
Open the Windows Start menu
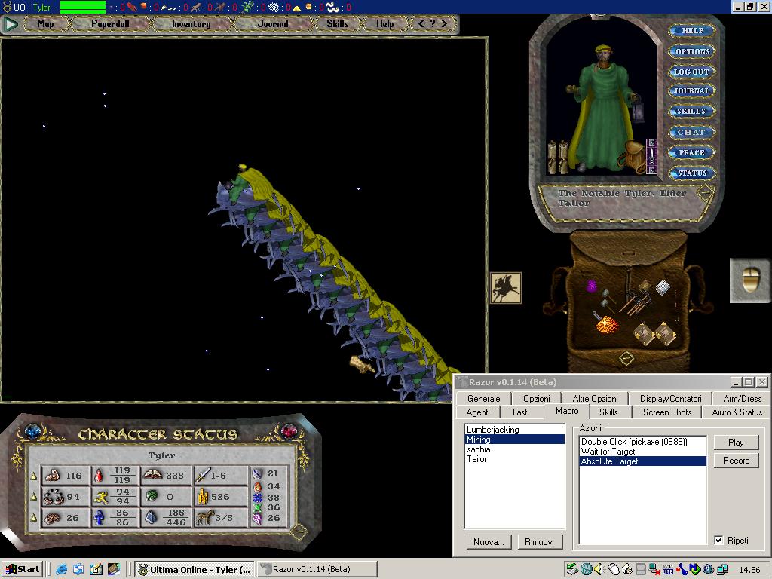pyautogui.click(x=22, y=569)
